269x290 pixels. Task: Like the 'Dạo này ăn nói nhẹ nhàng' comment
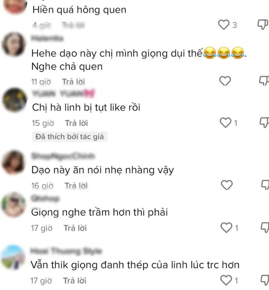coord(227,185)
